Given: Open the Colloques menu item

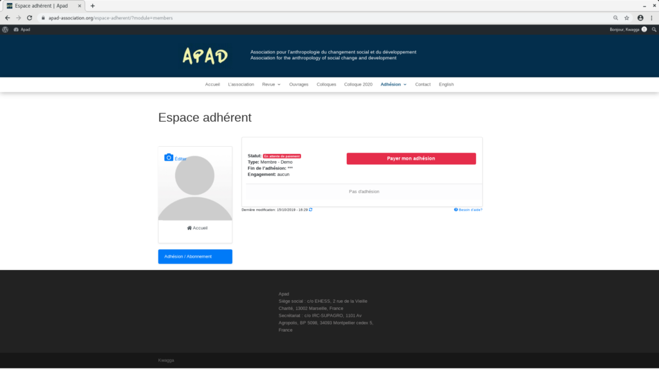Looking at the screenshot, I should tap(326, 84).
